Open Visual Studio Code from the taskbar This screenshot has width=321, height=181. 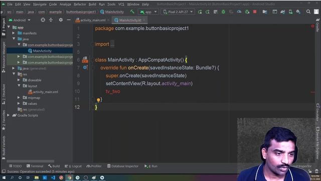tap(53, 177)
